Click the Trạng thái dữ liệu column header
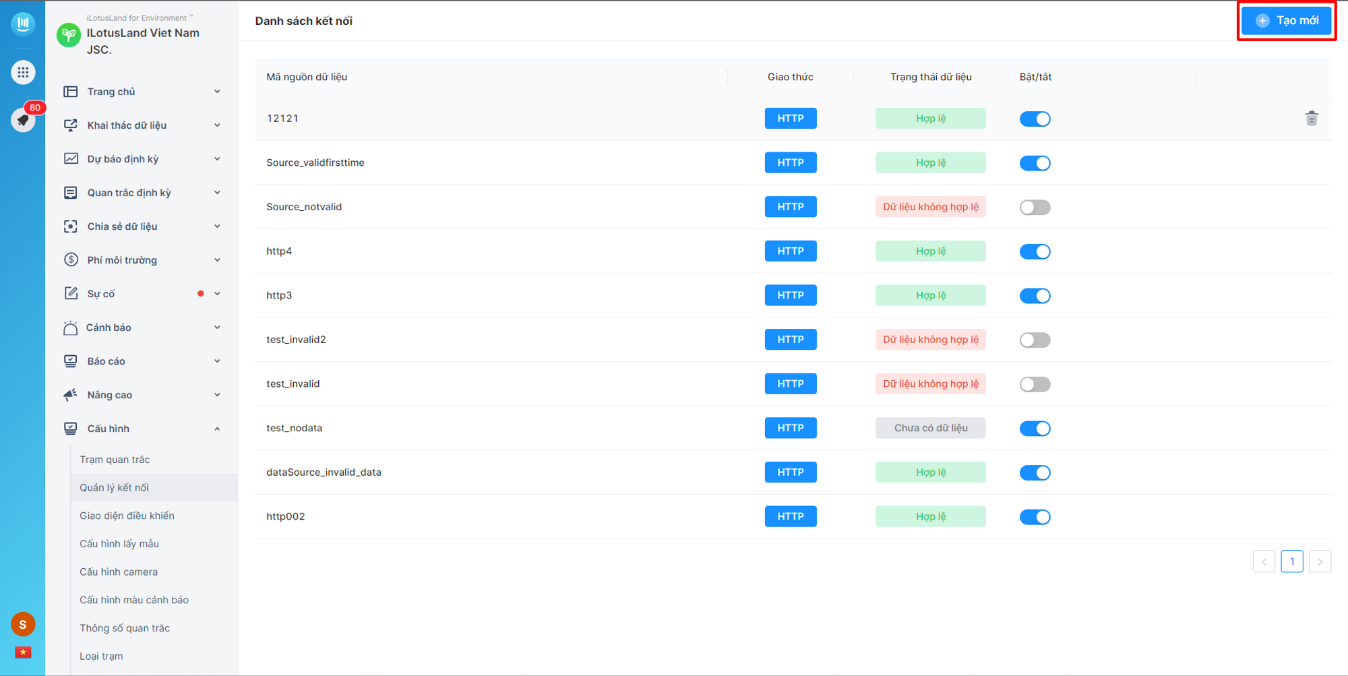The image size is (1348, 676). 931,77
